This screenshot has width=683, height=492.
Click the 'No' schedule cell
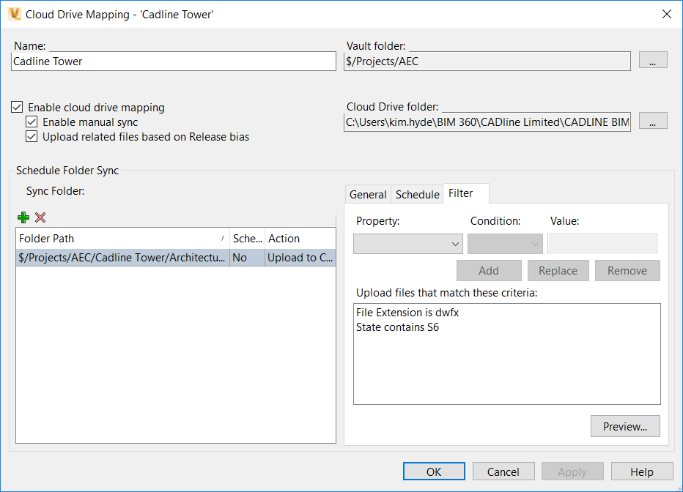point(248,258)
